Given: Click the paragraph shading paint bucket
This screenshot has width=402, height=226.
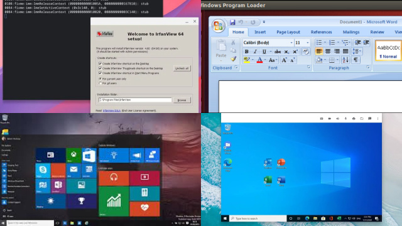Looking at the screenshot, I should click(319, 60).
